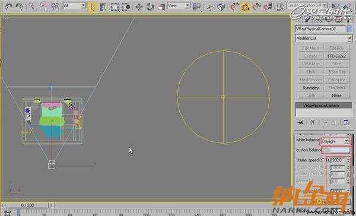Click the Redo arrow icon
This screenshot has width=356, height=216.
point(20,7)
